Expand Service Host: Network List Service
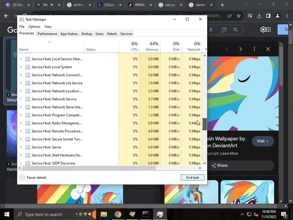The image size is (293, 220). coord(21,83)
